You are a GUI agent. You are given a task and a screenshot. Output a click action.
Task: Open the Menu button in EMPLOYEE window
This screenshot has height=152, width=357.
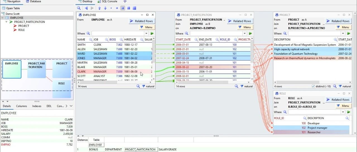click(x=147, y=27)
